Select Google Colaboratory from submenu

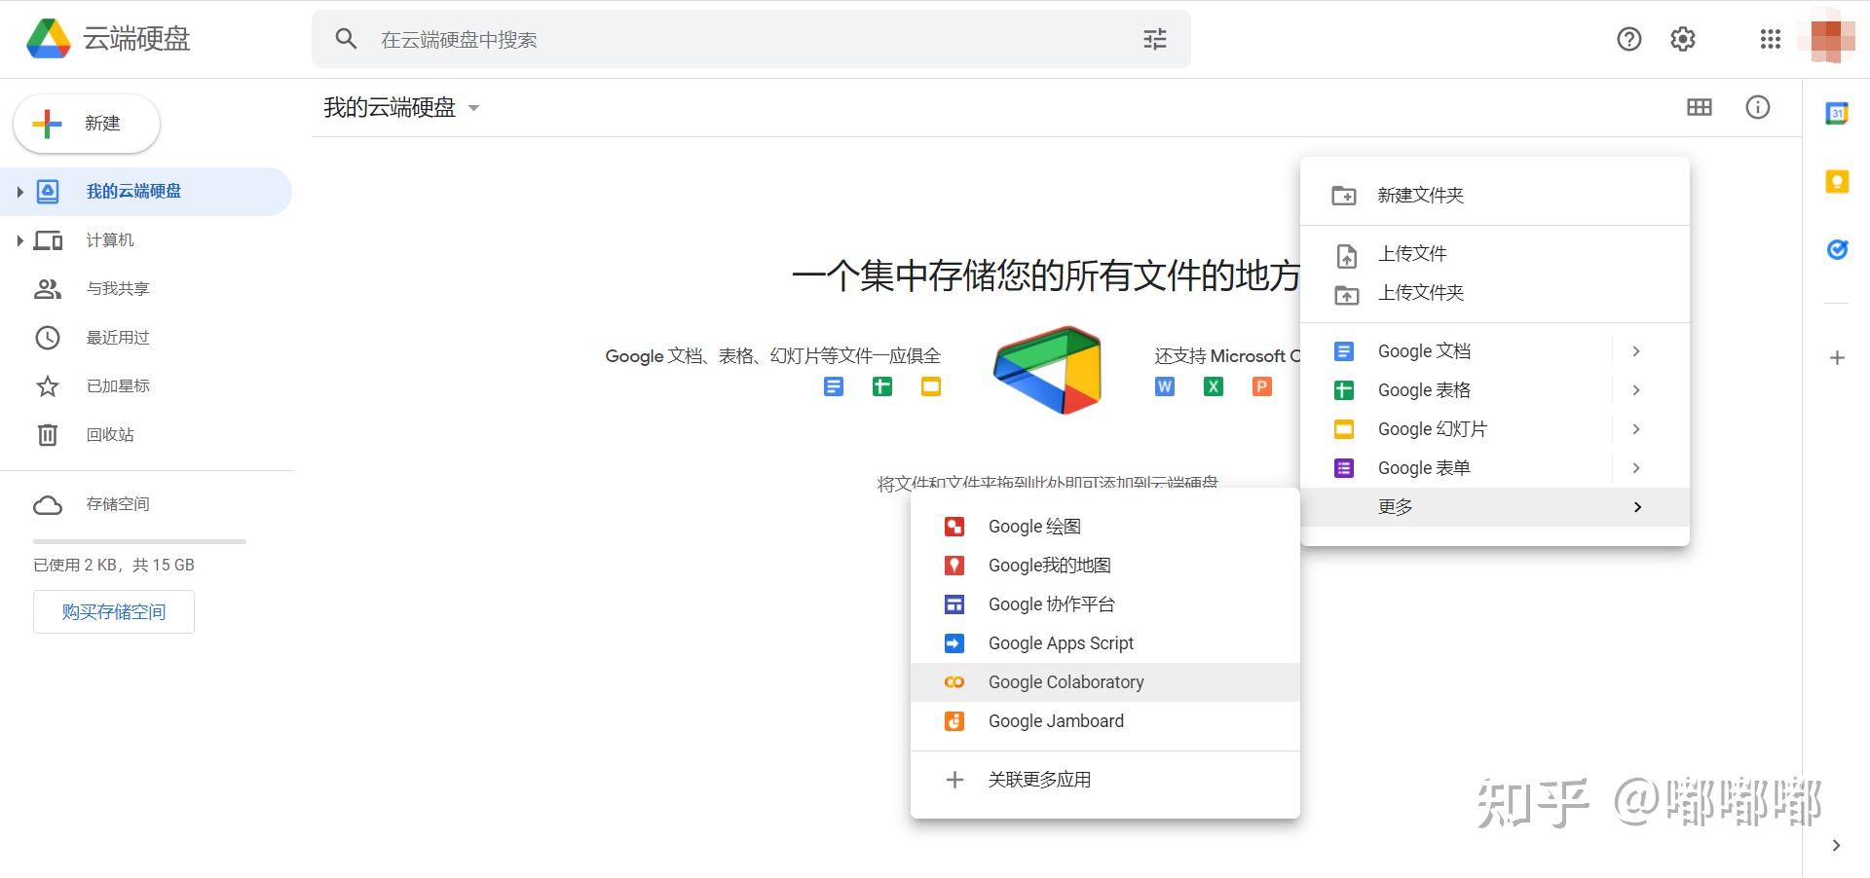click(1105, 682)
